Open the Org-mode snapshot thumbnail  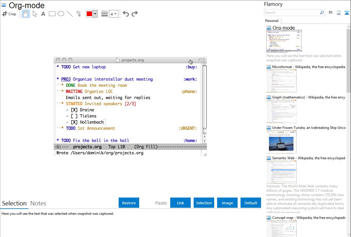[284, 41]
